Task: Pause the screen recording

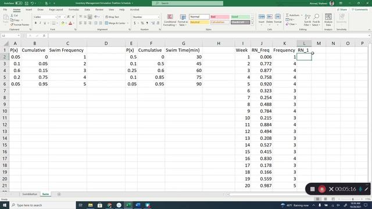Action: coord(321,189)
